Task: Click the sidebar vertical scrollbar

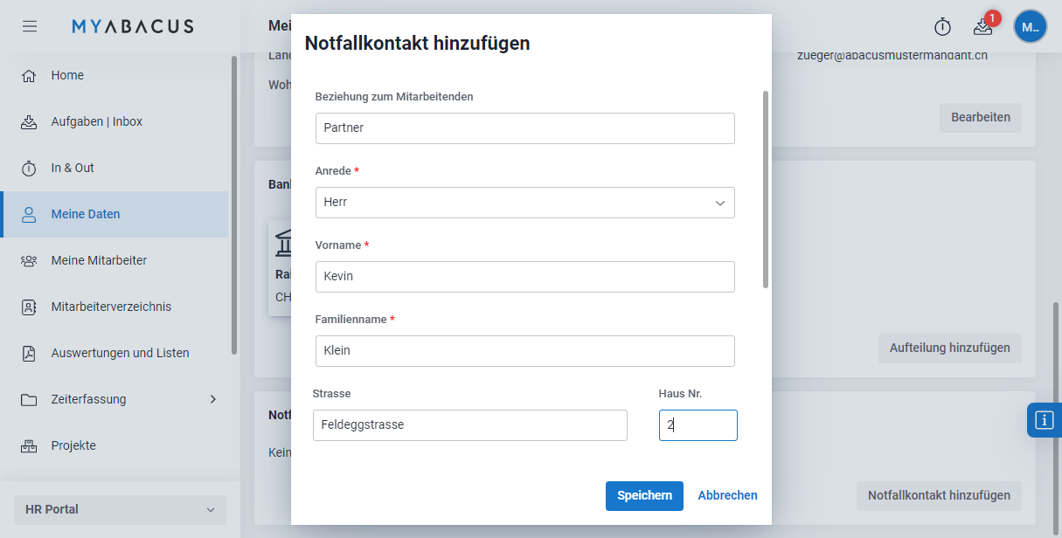Action: tap(234, 205)
